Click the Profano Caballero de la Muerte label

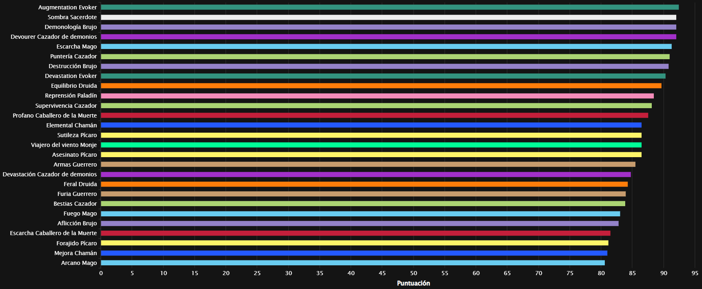pos(55,116)
